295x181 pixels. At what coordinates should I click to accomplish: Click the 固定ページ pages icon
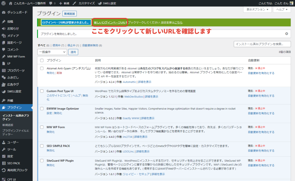click(3, 43)
